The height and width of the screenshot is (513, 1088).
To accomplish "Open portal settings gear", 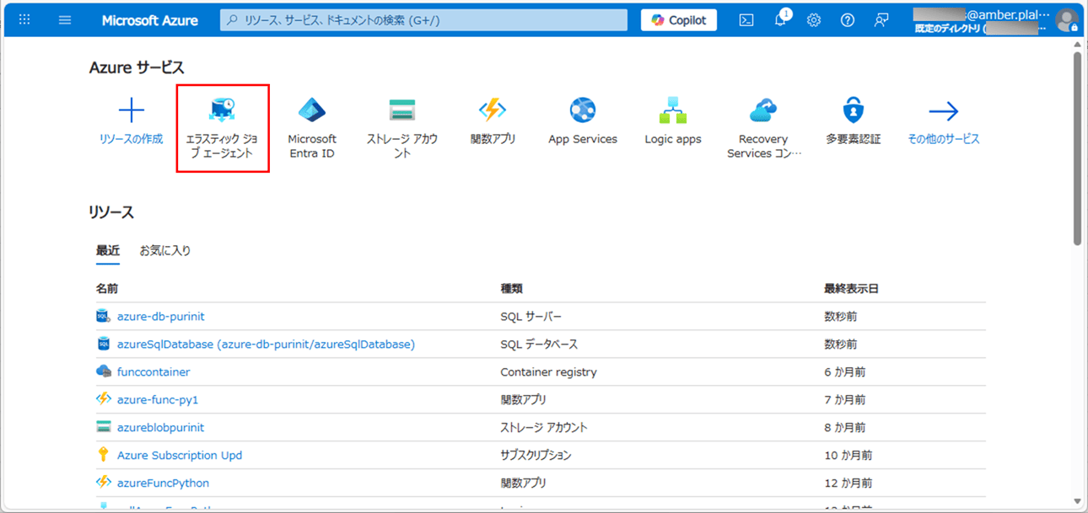I will (814, 20).
